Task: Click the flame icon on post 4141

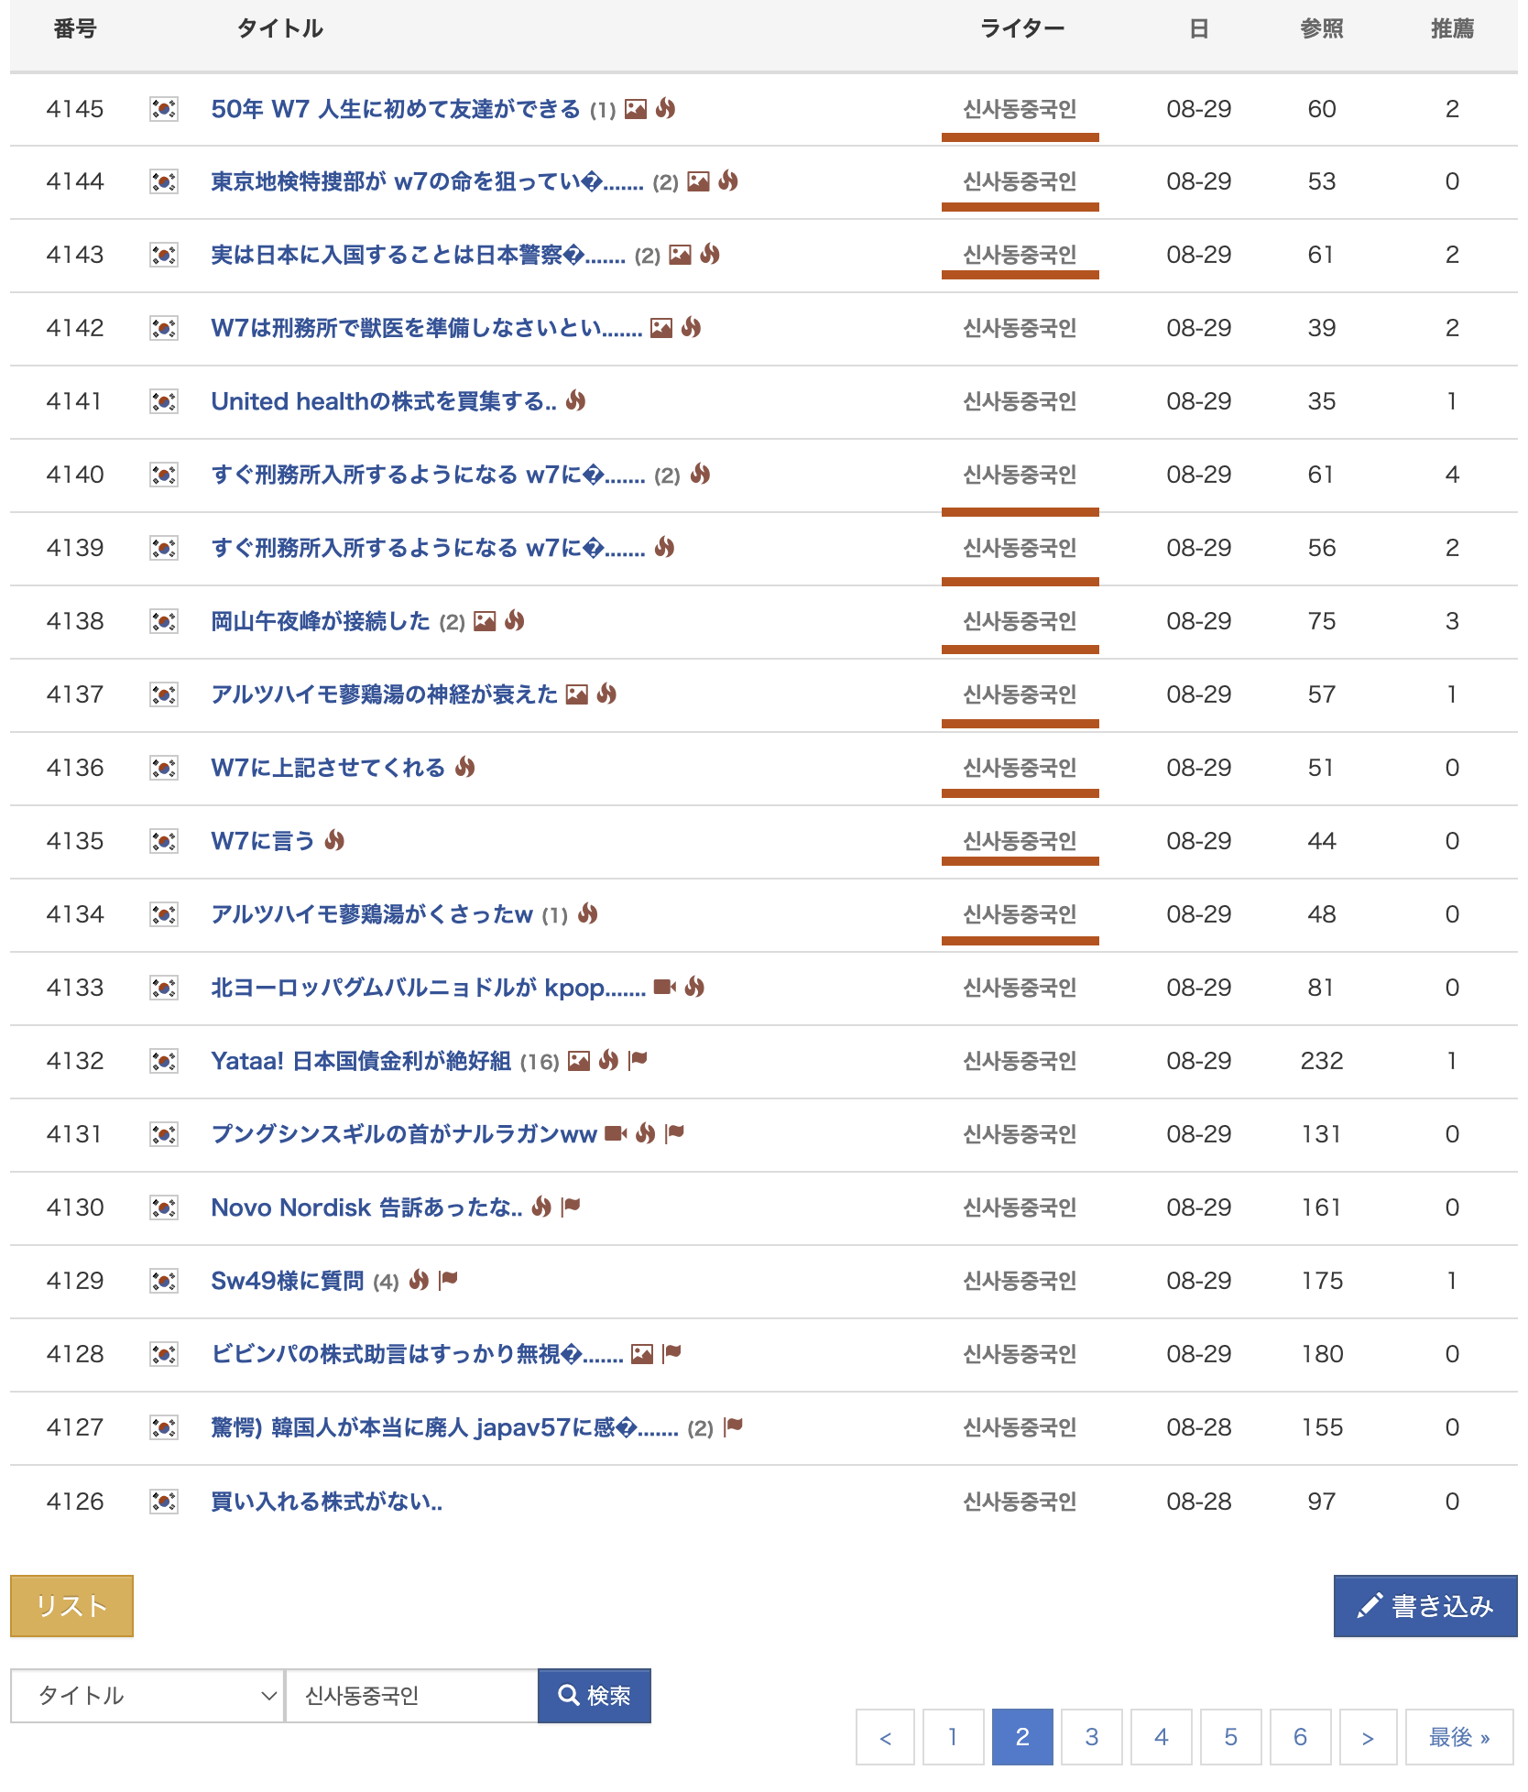Action: pyautogui.click(x=575, y=400)
